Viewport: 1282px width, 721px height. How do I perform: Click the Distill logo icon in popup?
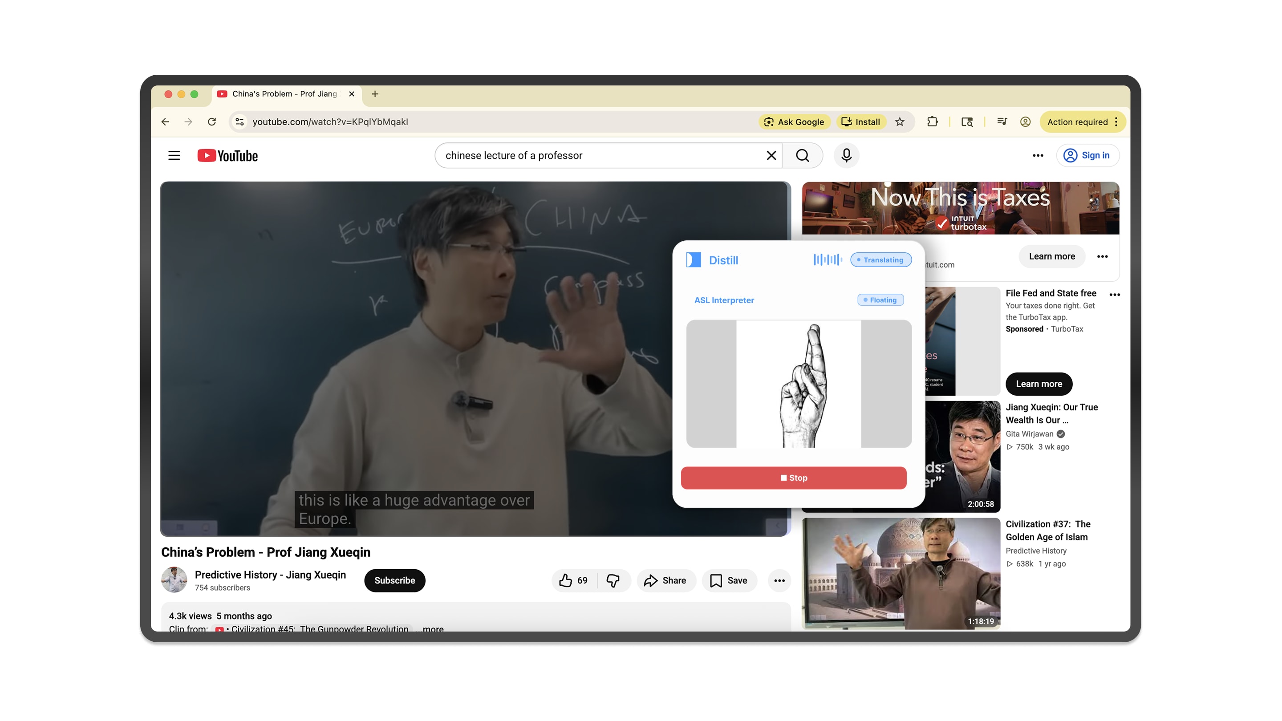pos(693,260)
